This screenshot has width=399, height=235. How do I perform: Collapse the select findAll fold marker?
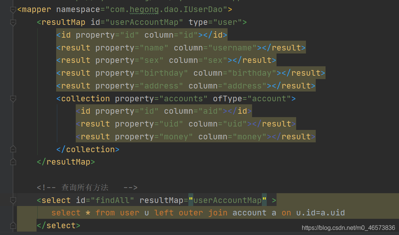click(13, 201)
